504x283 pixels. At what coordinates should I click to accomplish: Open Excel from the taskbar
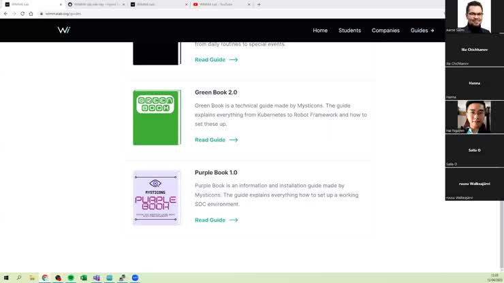[x=84, y=278]
